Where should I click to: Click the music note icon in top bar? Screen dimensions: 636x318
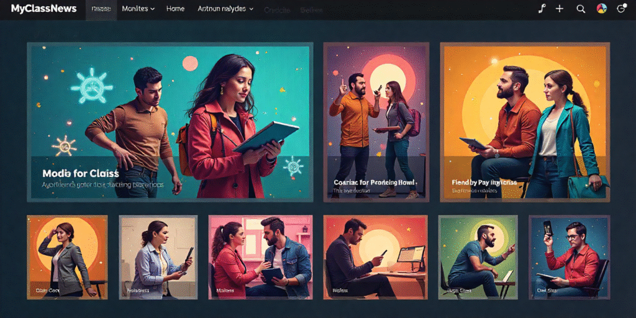[x=541, y=9]
